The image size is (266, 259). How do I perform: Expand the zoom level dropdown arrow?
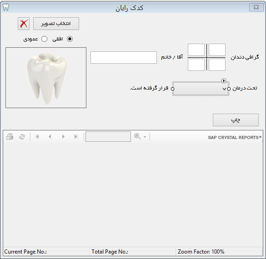(x=145, y=137)
